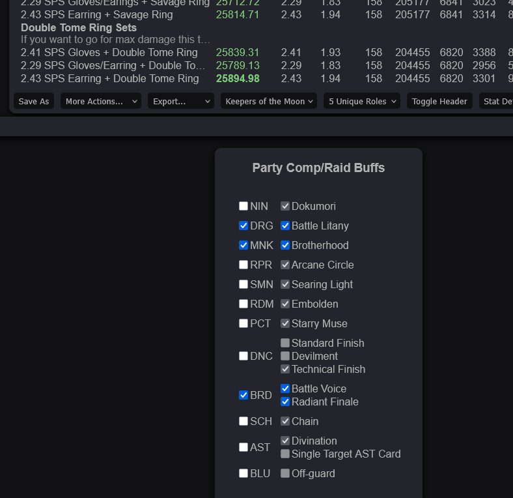Screen dimensions: 513x498
Task: Open the Export dropdown
Action: tap(181, 101)
